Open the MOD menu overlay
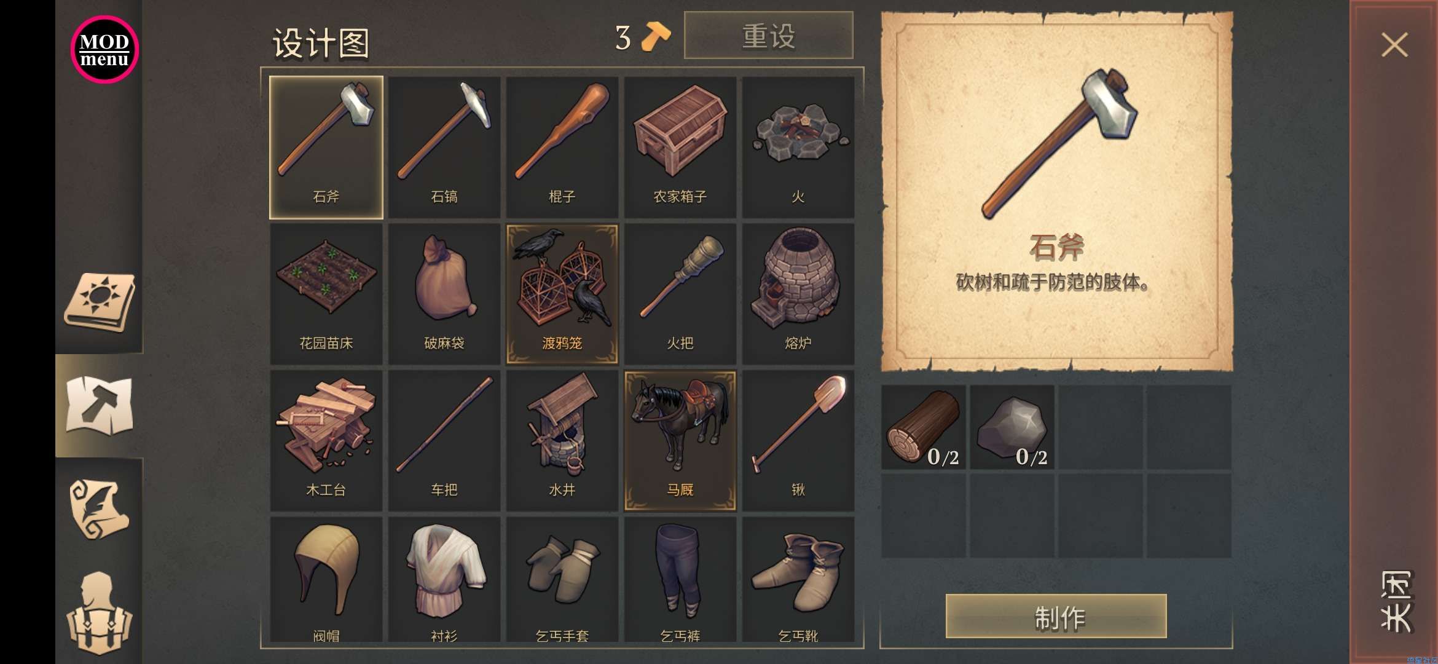Viewport: 1438px width, 664px height. (104, 49)
